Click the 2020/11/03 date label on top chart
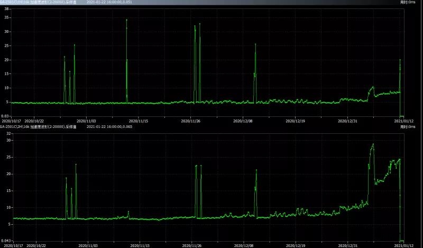Viewport: 423px width, 248px height. 87,121
